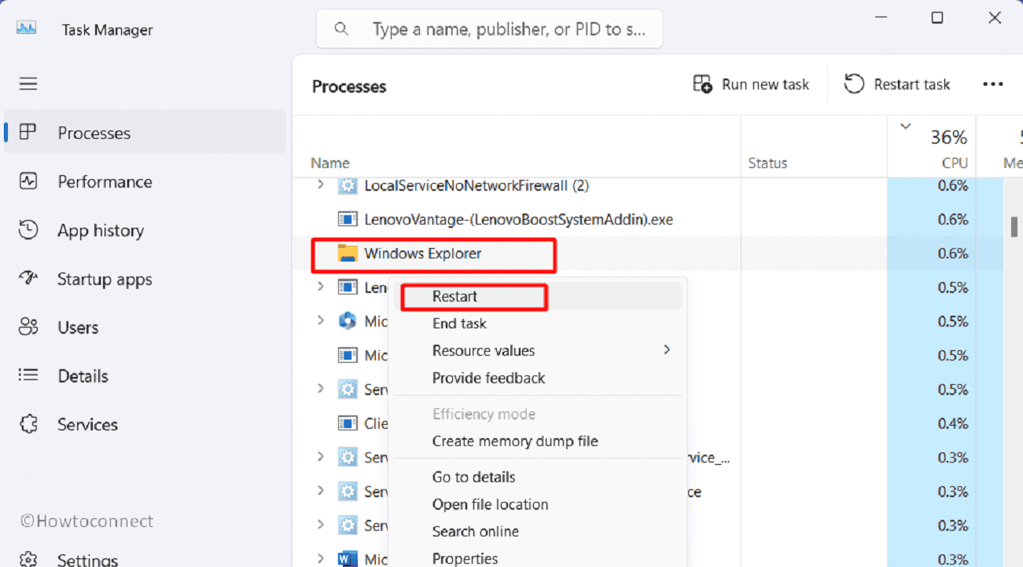The height and width of the screenshot is (567, 1023).
Task: Open the Services page
Action: pyautogui.click(x=145, y=424)
